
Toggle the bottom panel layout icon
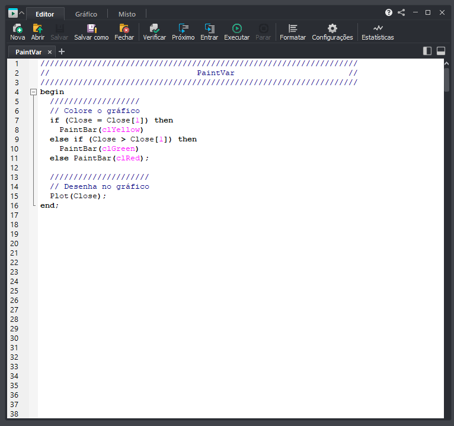click(441, 51)
